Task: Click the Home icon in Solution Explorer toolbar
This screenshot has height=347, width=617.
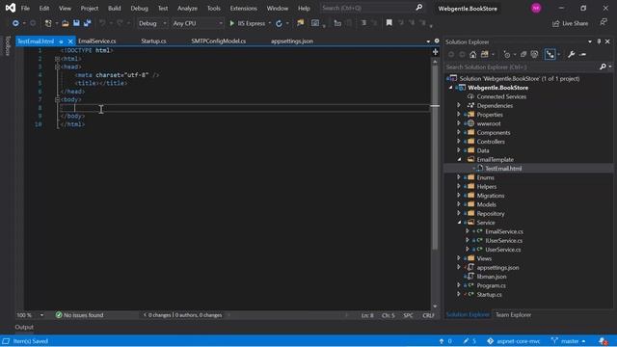Action: [473, 55]
